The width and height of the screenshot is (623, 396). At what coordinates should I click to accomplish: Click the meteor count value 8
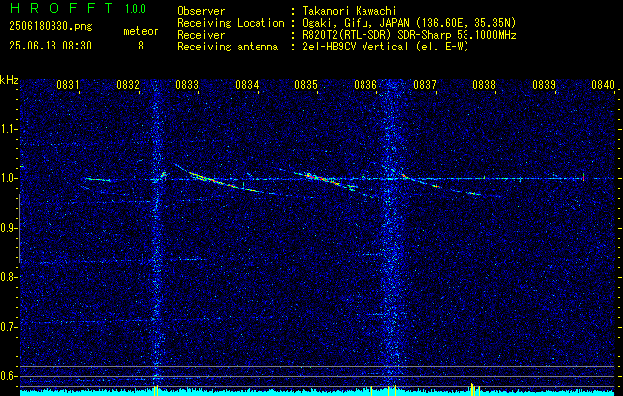141,46
